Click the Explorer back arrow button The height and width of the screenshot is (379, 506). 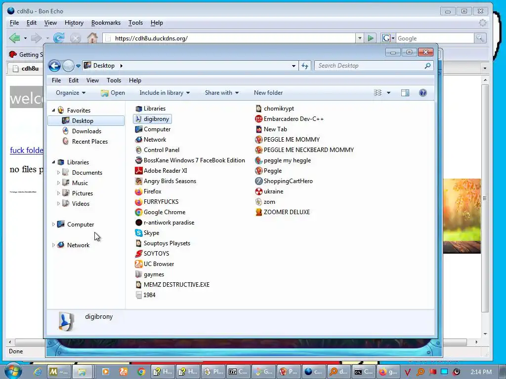[x=54, y=66]
